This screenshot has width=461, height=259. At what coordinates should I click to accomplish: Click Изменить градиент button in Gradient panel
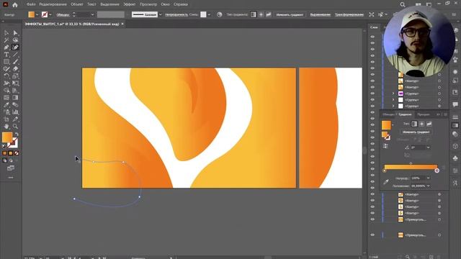416,132
